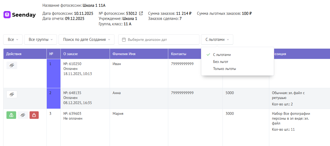This screenshot has width=330, height=146.
Task: Click the "О заказе" column header
Action: click(x=70, y=54)
